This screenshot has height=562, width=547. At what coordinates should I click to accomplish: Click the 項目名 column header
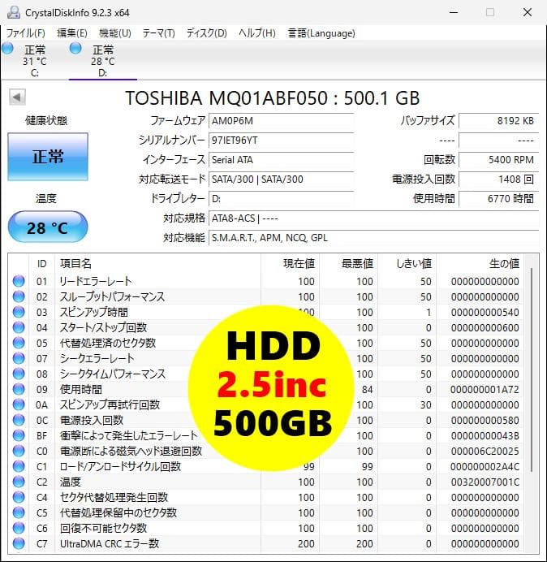(x=157, y=263)
